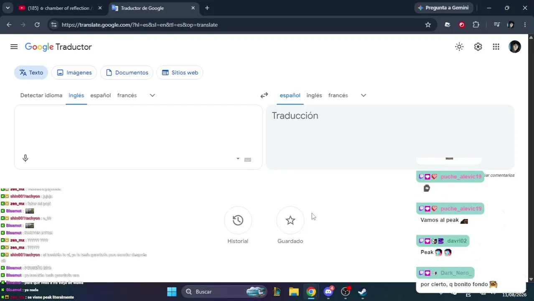Open OBS Studio from the taskbar
534x301 pixels.
pos(346,292)
